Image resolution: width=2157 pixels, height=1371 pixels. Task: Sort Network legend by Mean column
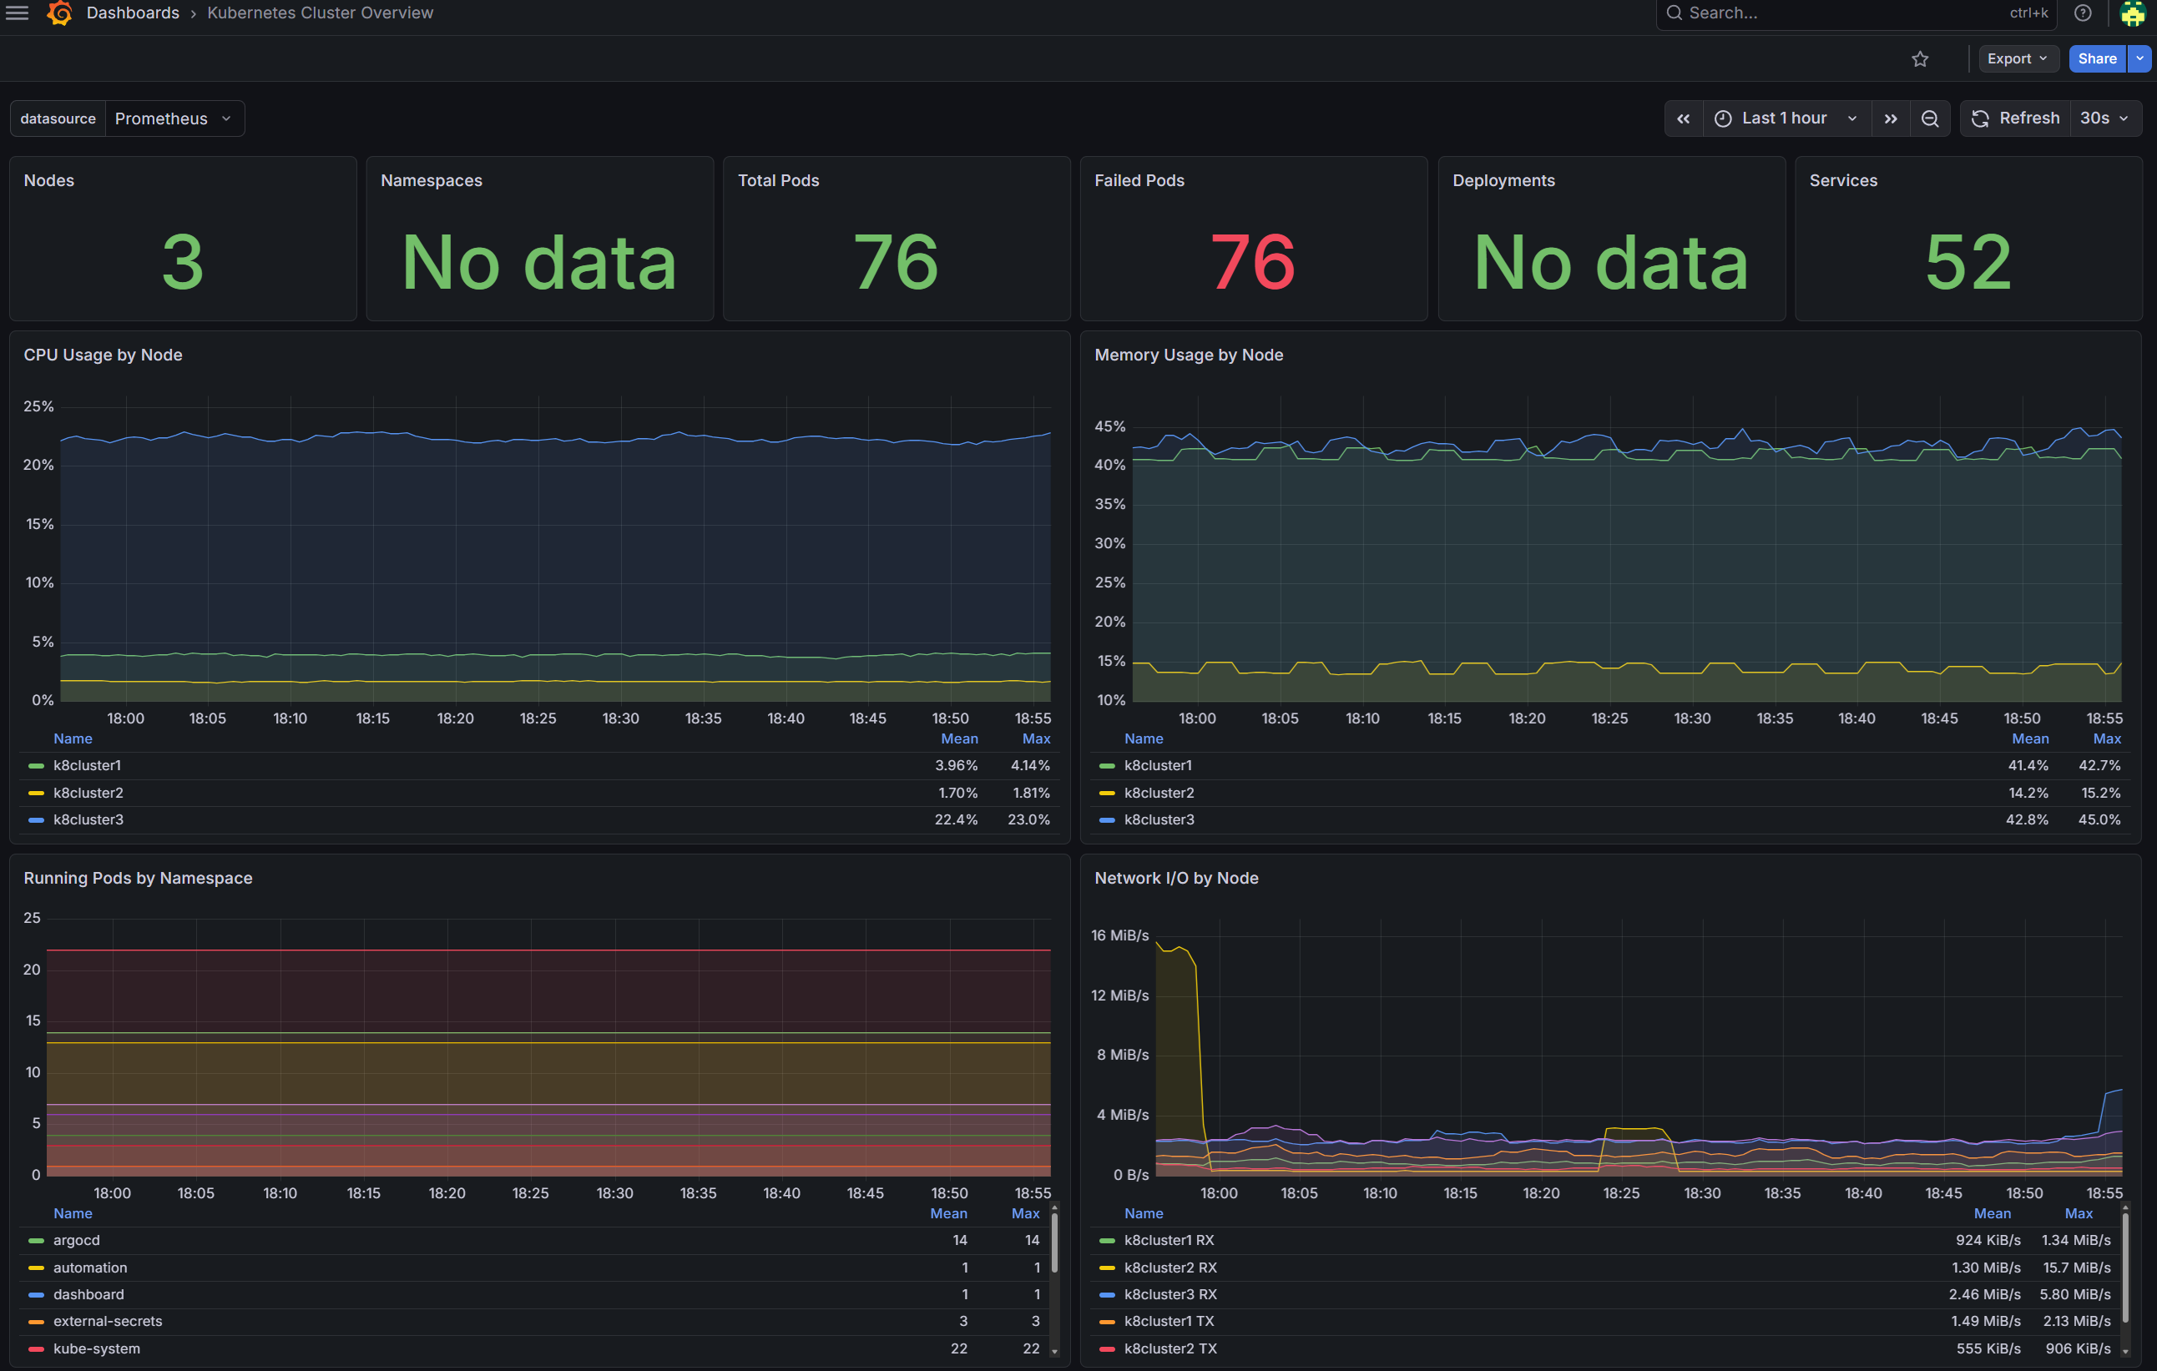pyautogui.click(x=1993, y=1213)
